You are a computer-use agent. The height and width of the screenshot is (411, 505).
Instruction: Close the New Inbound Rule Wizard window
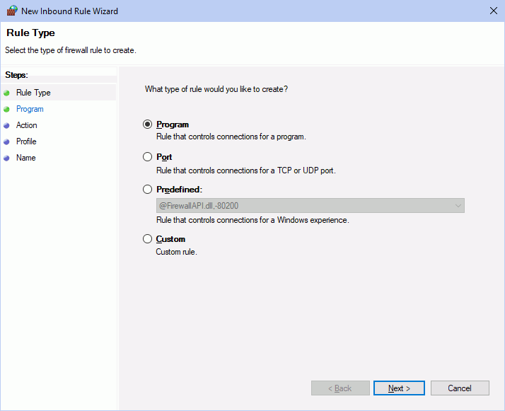click(x=493, y=11)
